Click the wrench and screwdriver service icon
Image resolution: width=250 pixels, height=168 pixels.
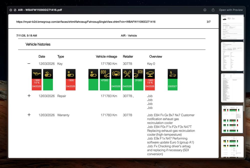point(127,74)
